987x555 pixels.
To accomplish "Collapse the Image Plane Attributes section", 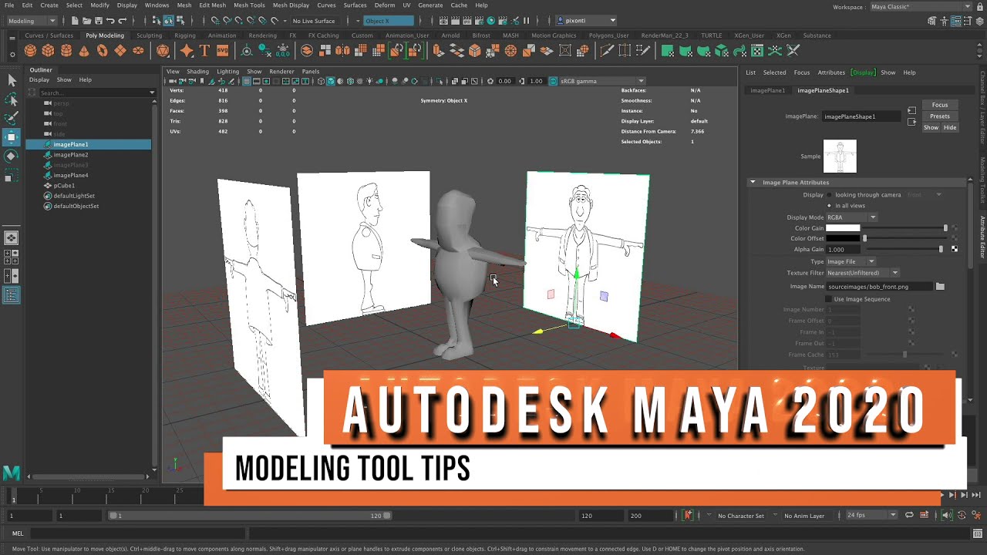I will (x=753, y=183).
